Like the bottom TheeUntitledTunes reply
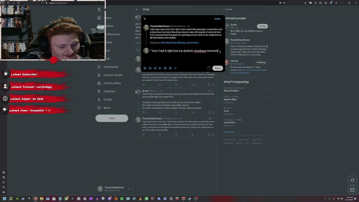Image resolution: width=359 pixels, height=202 pixels. 176,135
